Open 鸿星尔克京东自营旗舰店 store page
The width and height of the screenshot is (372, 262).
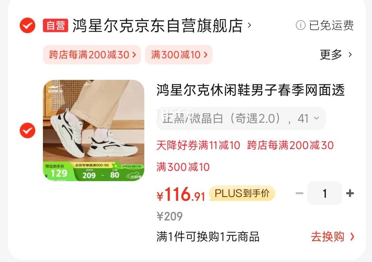pos(157,25)
